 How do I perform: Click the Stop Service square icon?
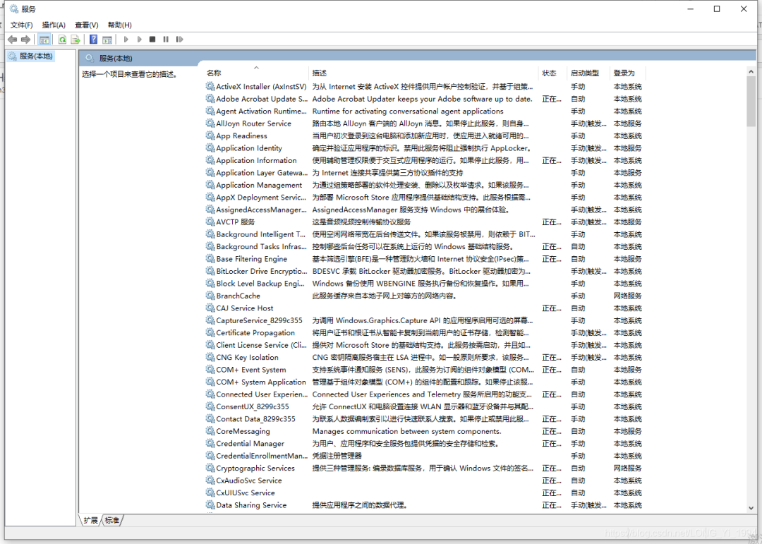[153, 40]
